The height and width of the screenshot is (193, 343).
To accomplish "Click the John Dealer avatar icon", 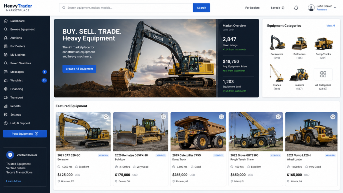I will 311,8.
